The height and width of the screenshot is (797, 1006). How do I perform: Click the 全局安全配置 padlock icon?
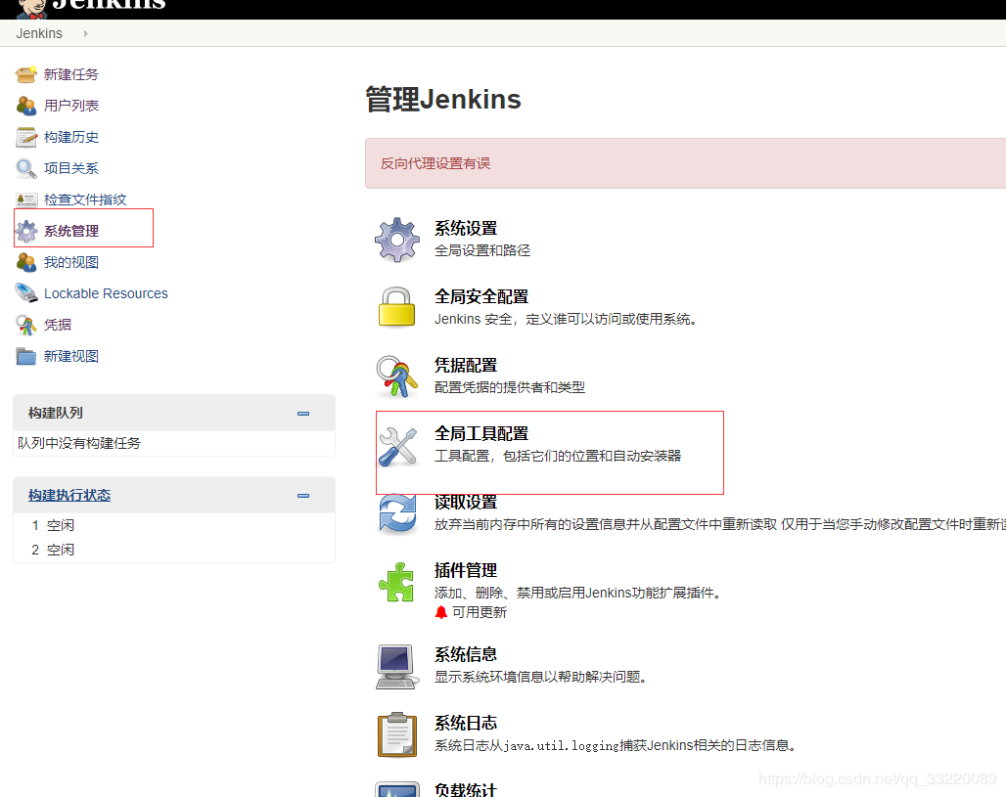[x=396, y=307]
